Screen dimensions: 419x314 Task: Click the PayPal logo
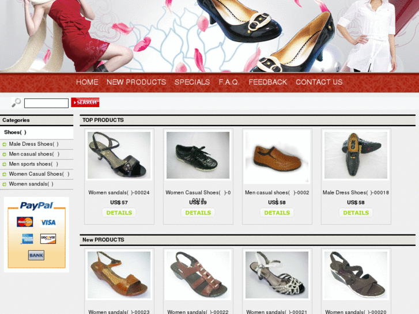[37, 206]
